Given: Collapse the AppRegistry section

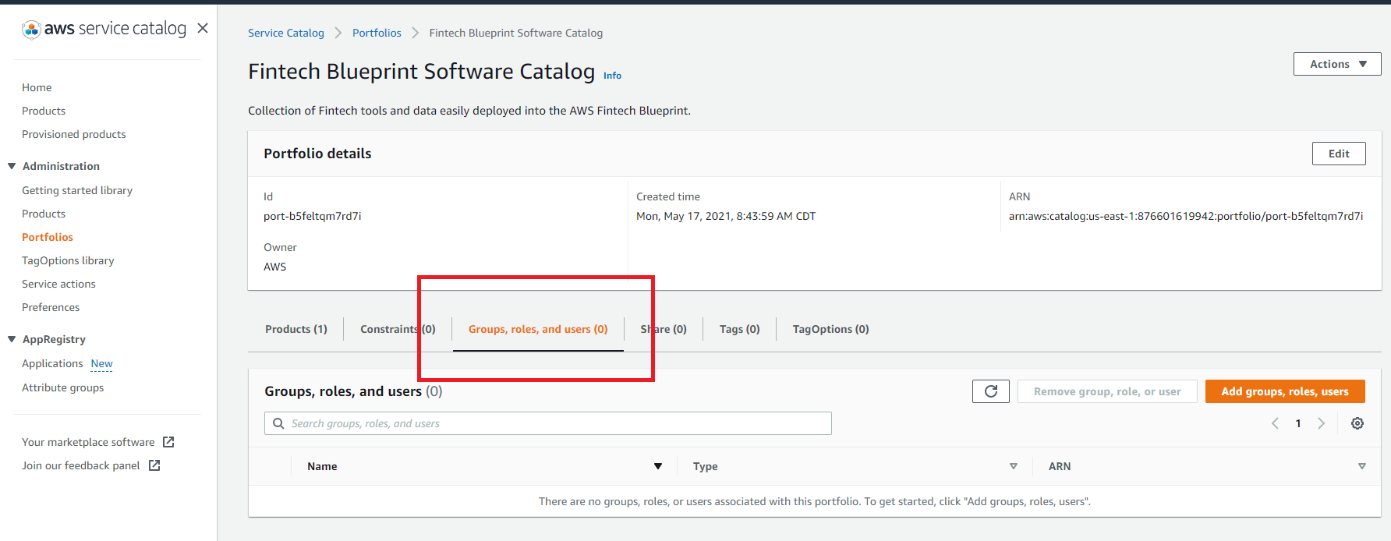Looking at the screenshot, I should [12, 339].
